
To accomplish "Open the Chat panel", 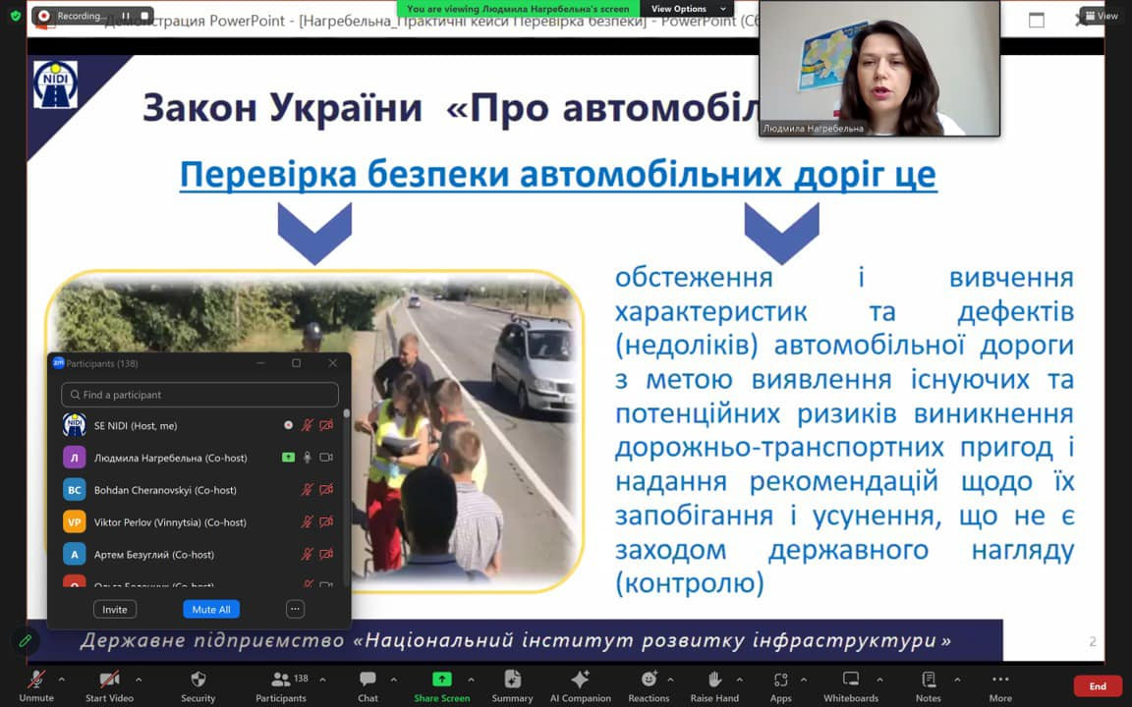I will [368, 680].
